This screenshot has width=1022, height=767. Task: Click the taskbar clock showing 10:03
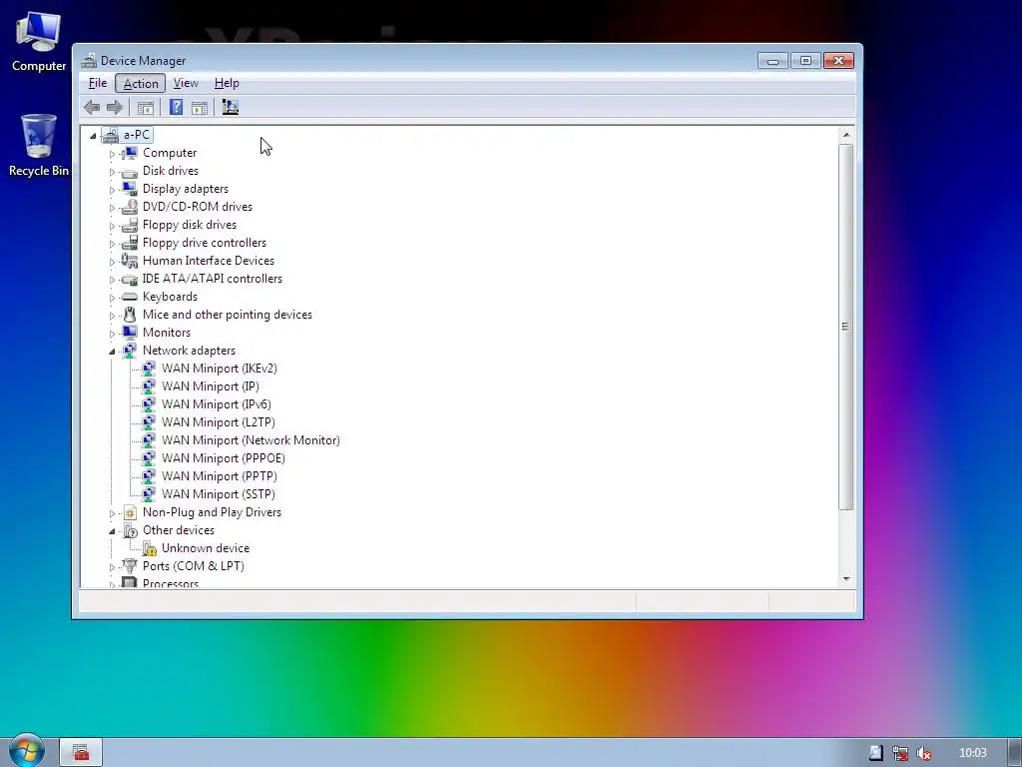[972, 753]
